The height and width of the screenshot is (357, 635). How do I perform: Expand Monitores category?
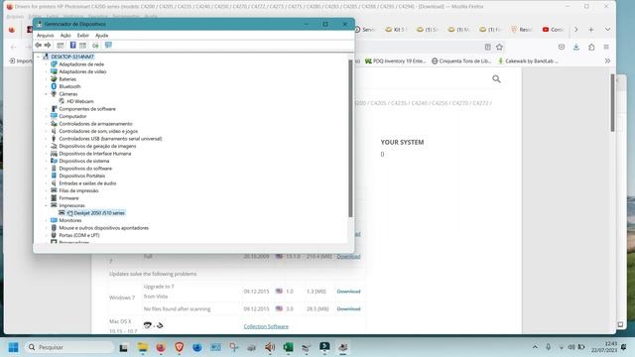[x=47, y=220]
